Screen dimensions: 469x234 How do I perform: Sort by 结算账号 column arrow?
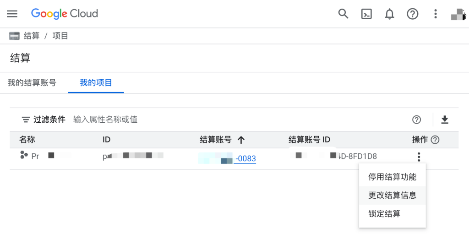coord(240,140)
